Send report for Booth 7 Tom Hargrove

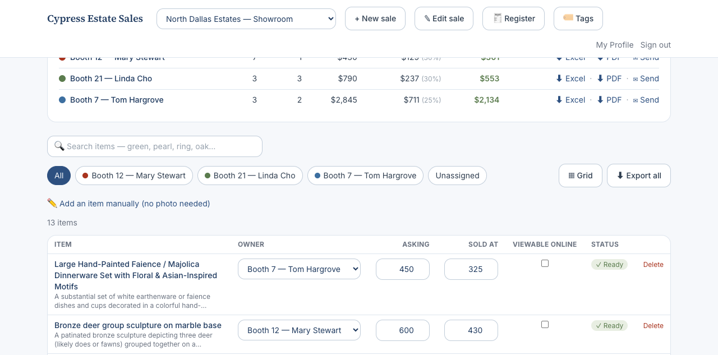click(646, 100)
